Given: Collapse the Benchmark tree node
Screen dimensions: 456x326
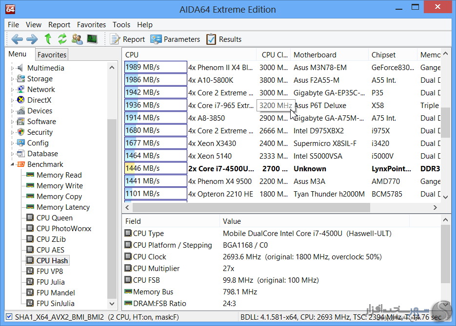Looking at the screenshot, I should (x=13, y=164).
